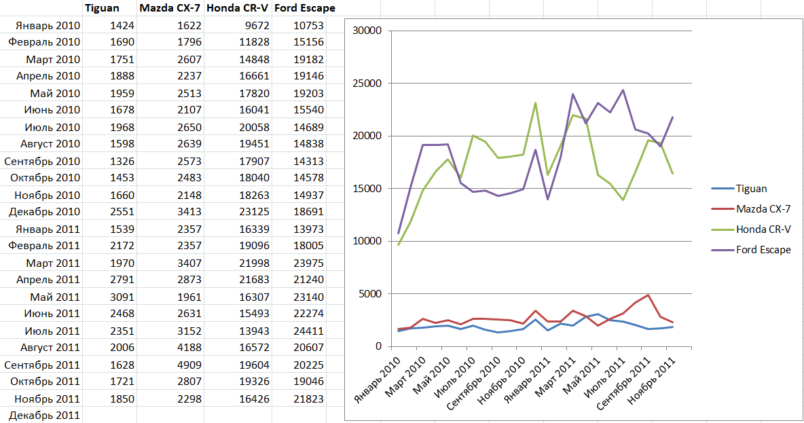Select empty Tiguan cell in Декабрь 2011 row
Image resolution: width=804 pixels, height=423 pixels.
[x=109, y=416]
